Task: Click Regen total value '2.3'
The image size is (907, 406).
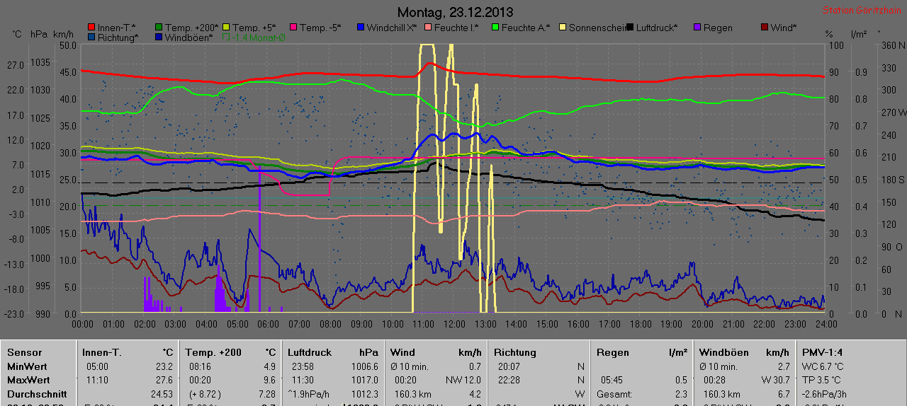Action: [x=680, y=394]
